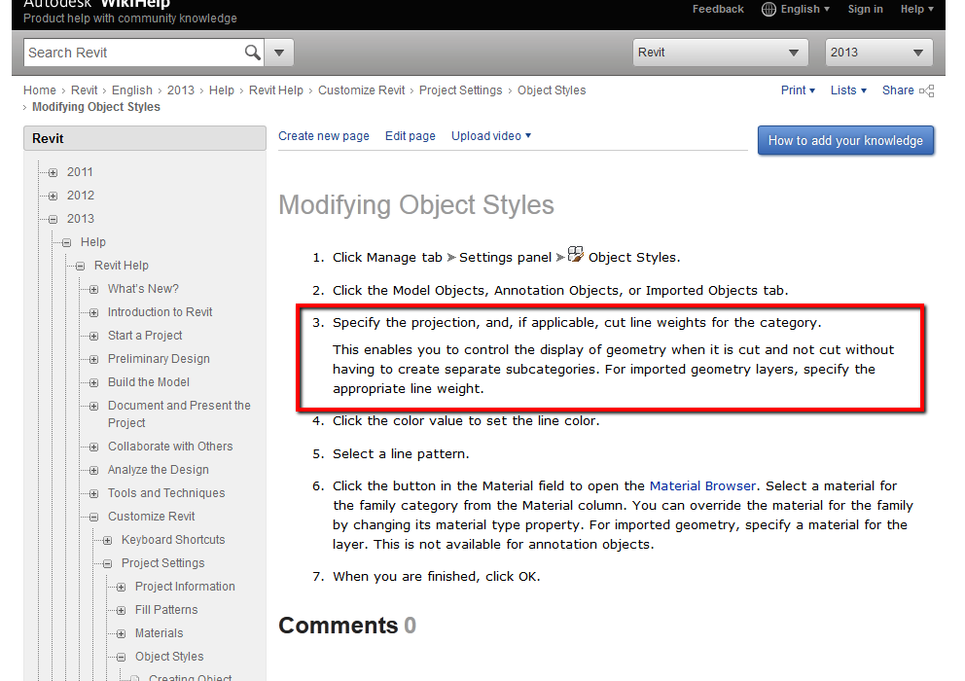965x681 pixels.
Task: Expand the 2012 tree node
Action: (x=53, y=196)
